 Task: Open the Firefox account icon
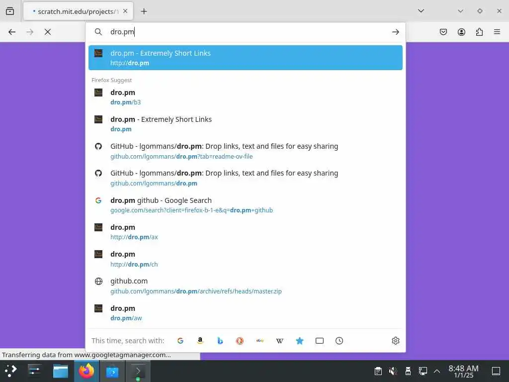(x=461, y=32)
